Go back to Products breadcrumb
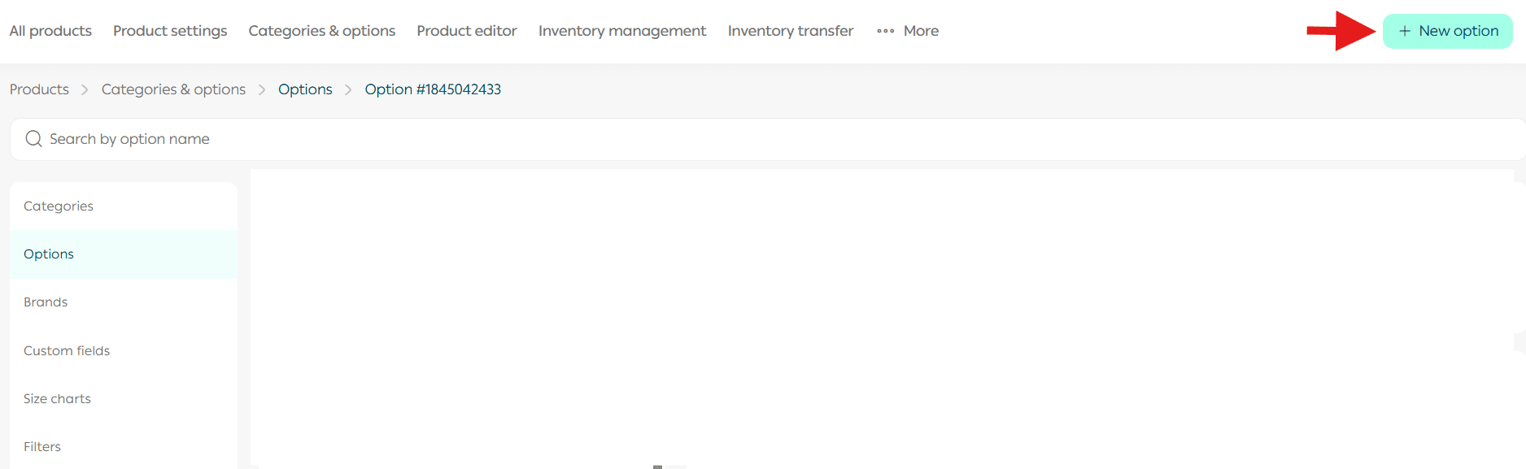The image size is (1526, 469). coord(39,89)
